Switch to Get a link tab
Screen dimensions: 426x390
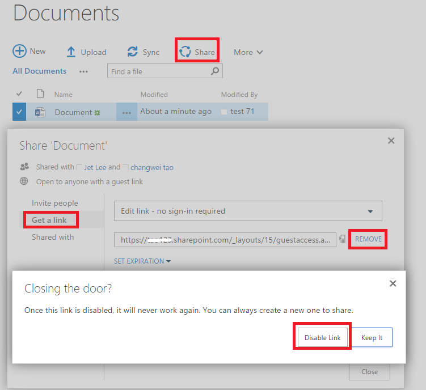pyautogui.click(x=49, y=220)
